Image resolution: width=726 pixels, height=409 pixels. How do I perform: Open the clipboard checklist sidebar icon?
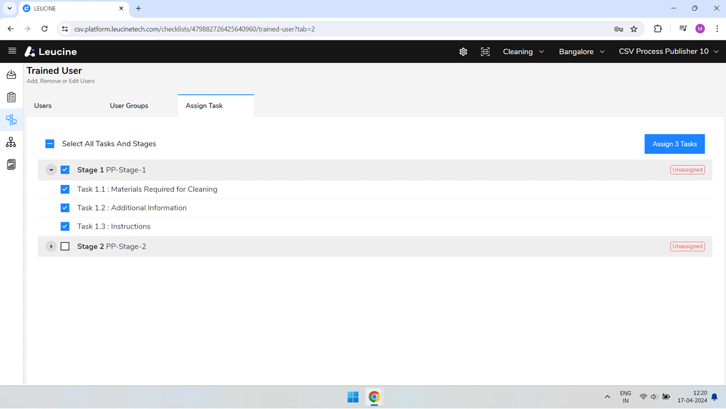(x=11, y=98)
